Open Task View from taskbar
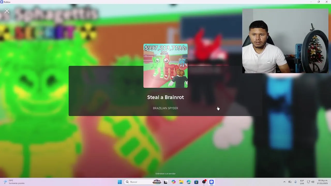Viewport: 331px width, 186px height. [165, 182]
